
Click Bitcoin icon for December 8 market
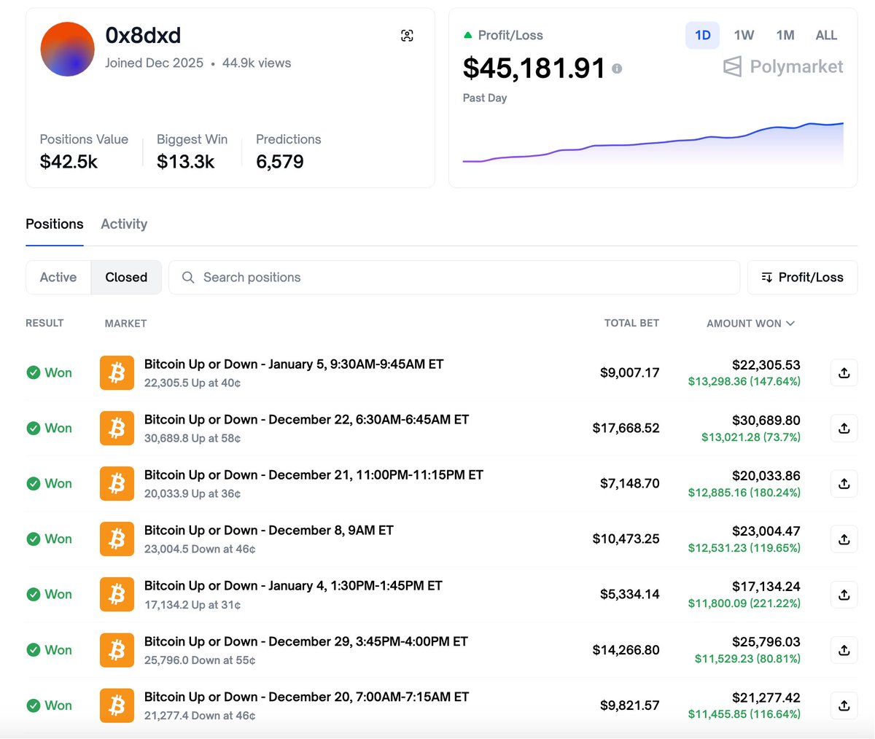tap(117, 539)
